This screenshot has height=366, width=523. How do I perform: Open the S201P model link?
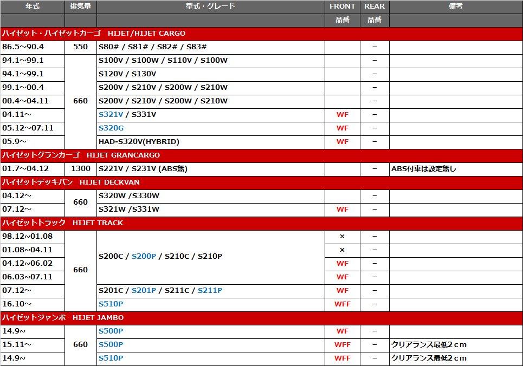pyautogui.click(x=144, y=290)
